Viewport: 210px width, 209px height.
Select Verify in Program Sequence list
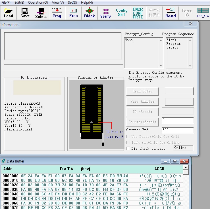coord(172,47)
